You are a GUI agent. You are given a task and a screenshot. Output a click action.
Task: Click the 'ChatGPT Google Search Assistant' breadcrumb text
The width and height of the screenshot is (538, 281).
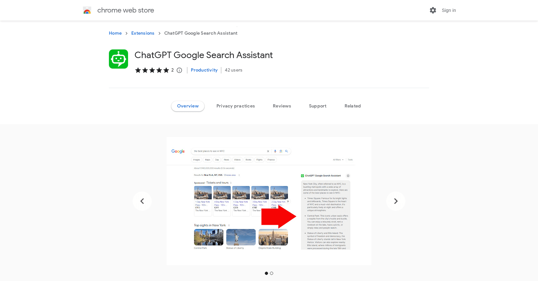(201, 33)
